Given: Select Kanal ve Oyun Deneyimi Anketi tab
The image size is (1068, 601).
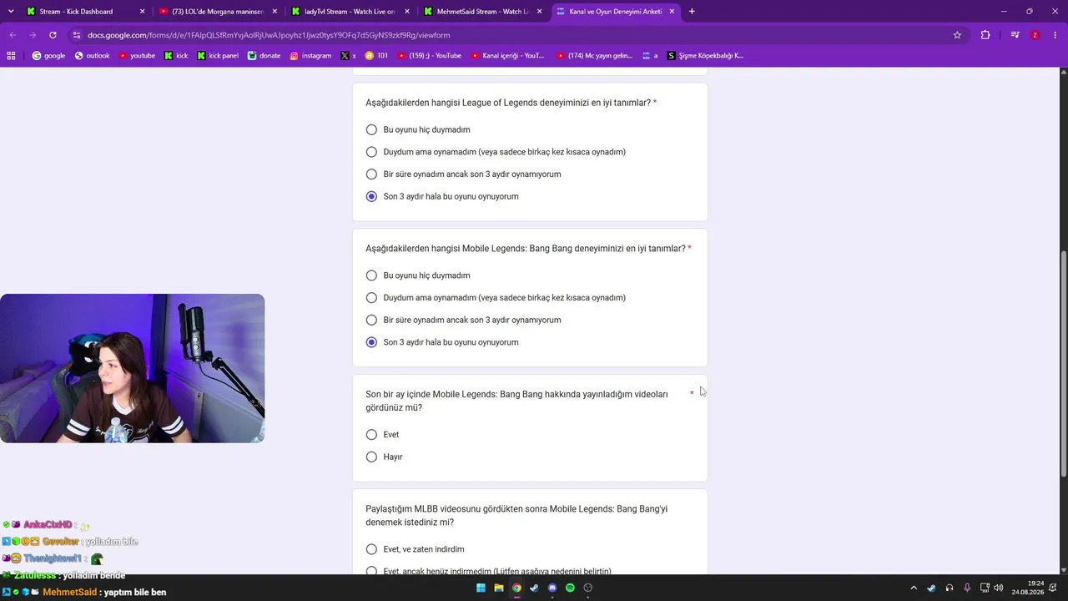Looking at the screenshot, I should click(x=615, y=12).
